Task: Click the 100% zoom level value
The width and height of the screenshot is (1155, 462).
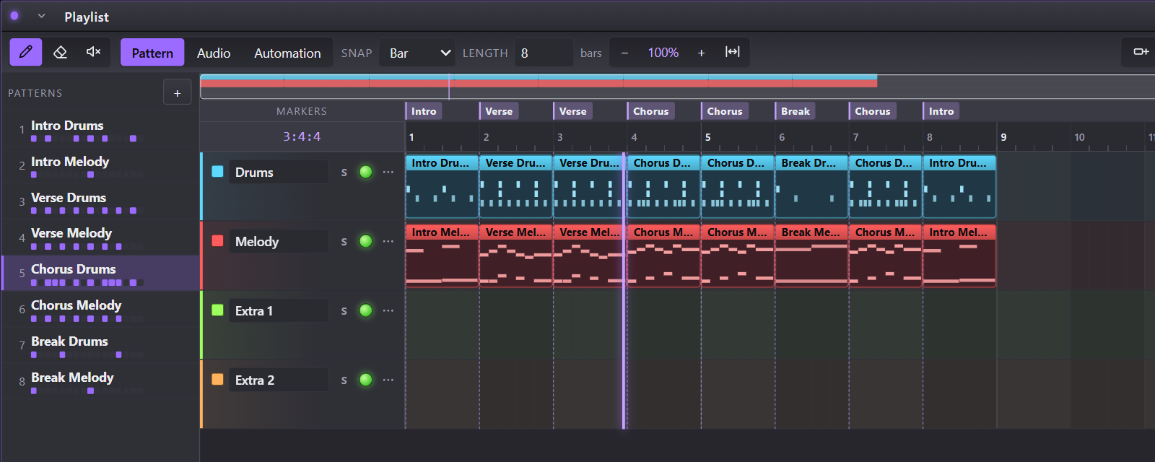Action: point(663,53)
